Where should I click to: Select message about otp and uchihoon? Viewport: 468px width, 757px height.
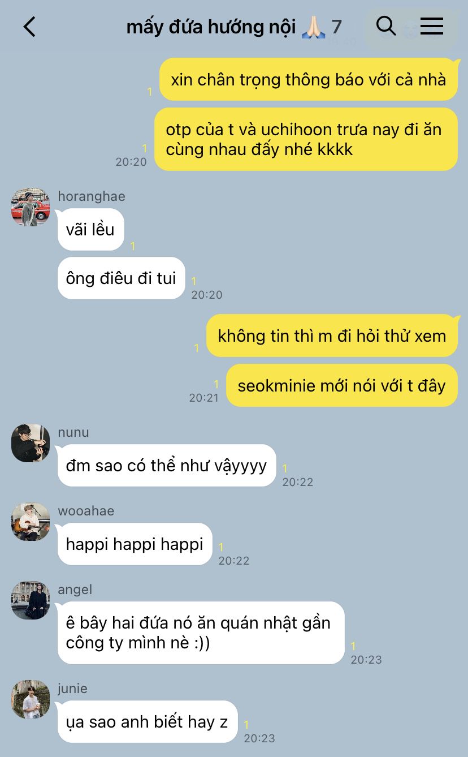coord(306,139)
